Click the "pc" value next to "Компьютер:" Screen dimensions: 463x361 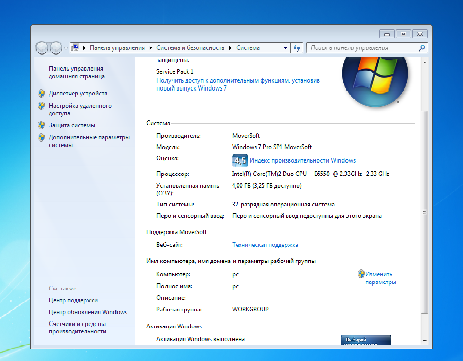click(235, 275)
